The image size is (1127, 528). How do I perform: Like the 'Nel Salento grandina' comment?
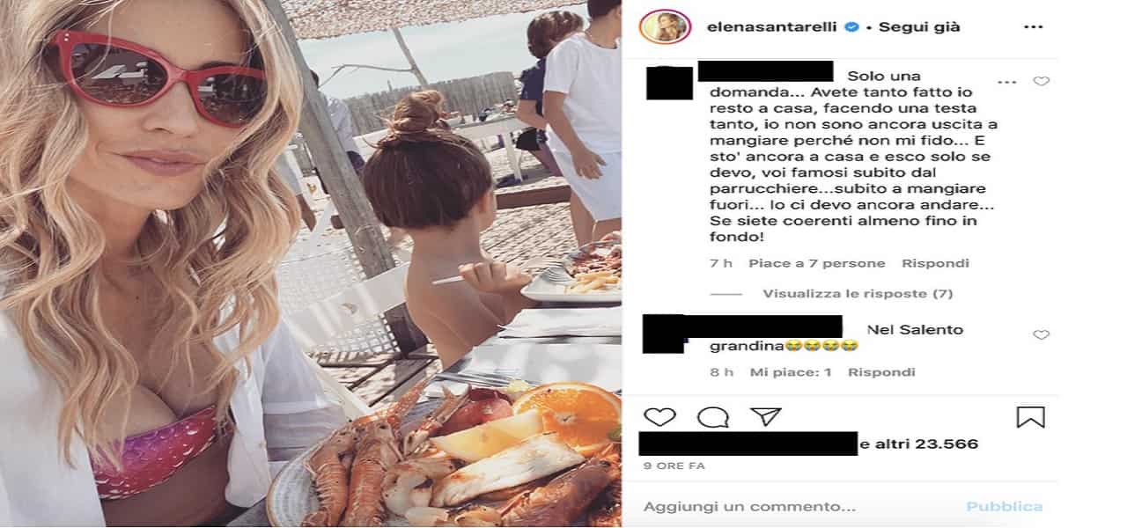[1041, 334]
